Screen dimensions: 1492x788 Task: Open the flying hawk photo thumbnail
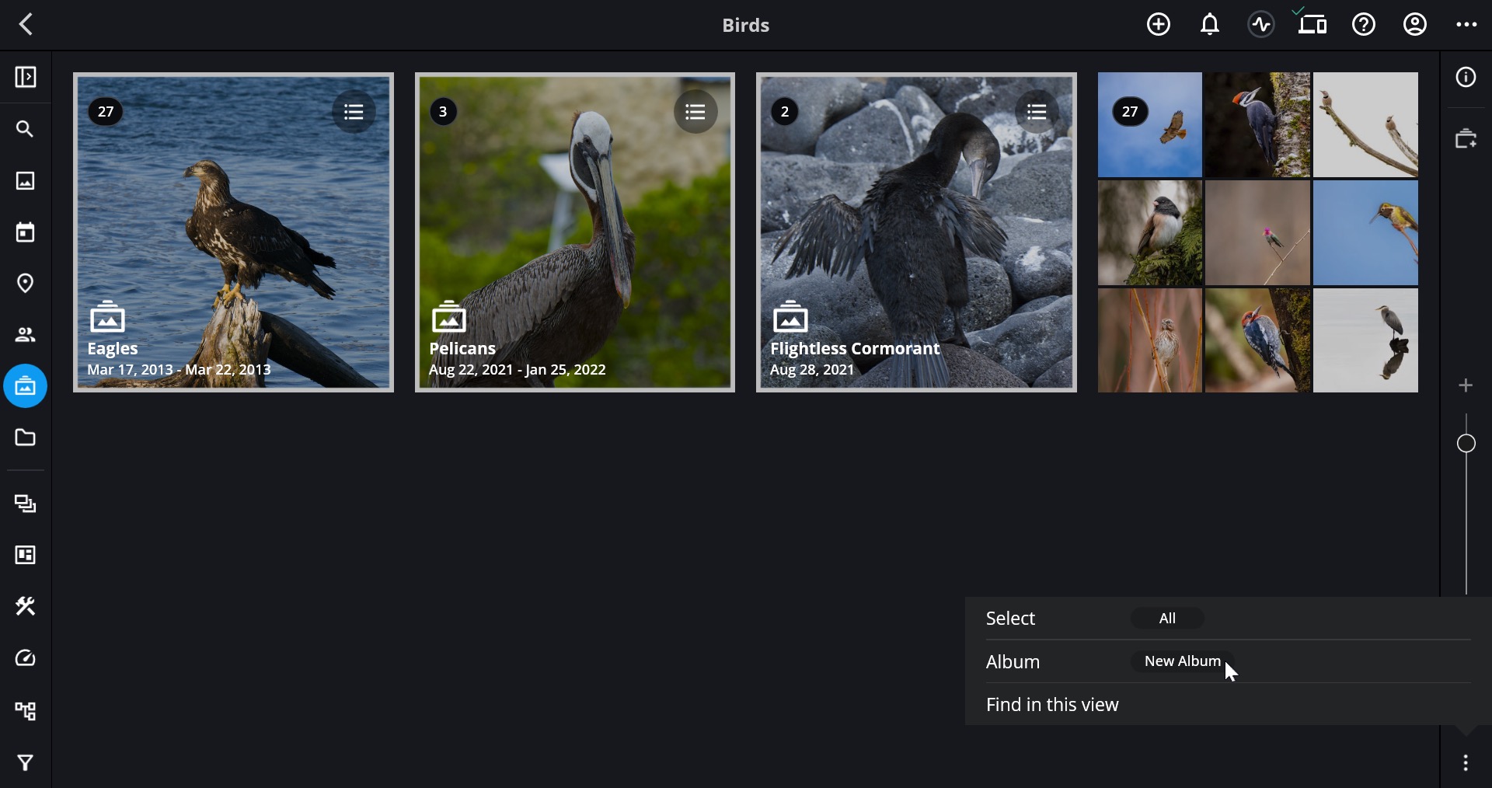pos(1150,125)
